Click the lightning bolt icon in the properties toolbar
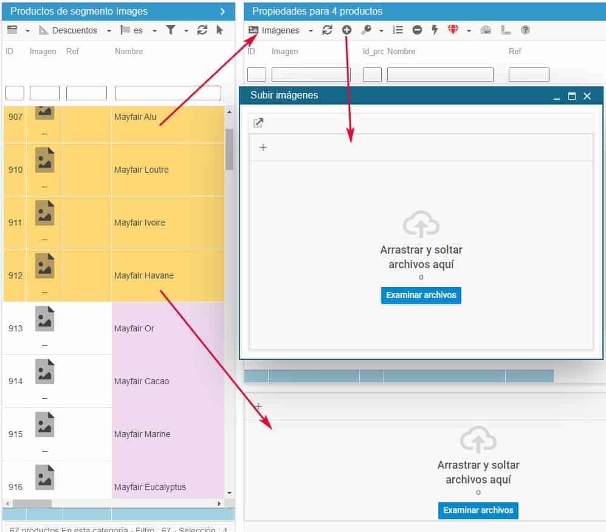The height and width of the screenshot is (532, 606). [435, 30]
